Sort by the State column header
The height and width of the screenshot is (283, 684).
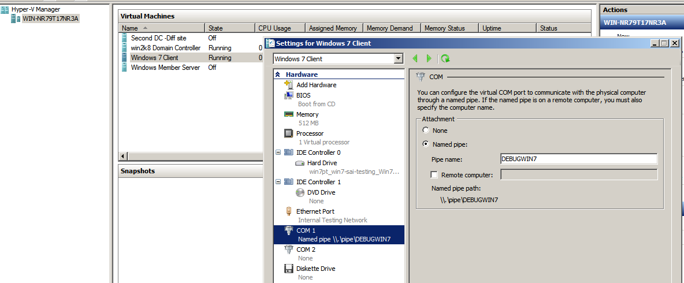[x=229, y=28]
